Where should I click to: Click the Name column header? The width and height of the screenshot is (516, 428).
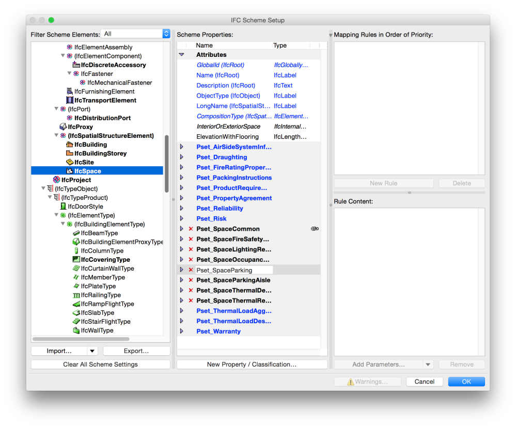pyautogui.click(x=205, y=45)
